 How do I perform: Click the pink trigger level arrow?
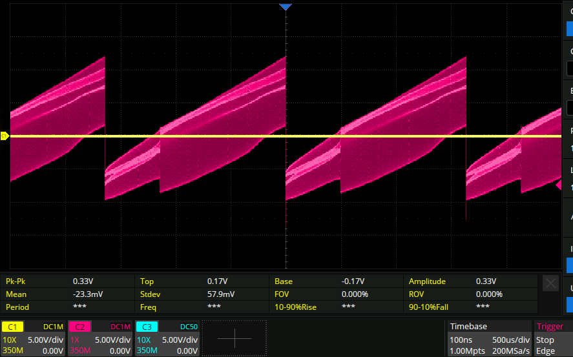(x=558, y=185)
